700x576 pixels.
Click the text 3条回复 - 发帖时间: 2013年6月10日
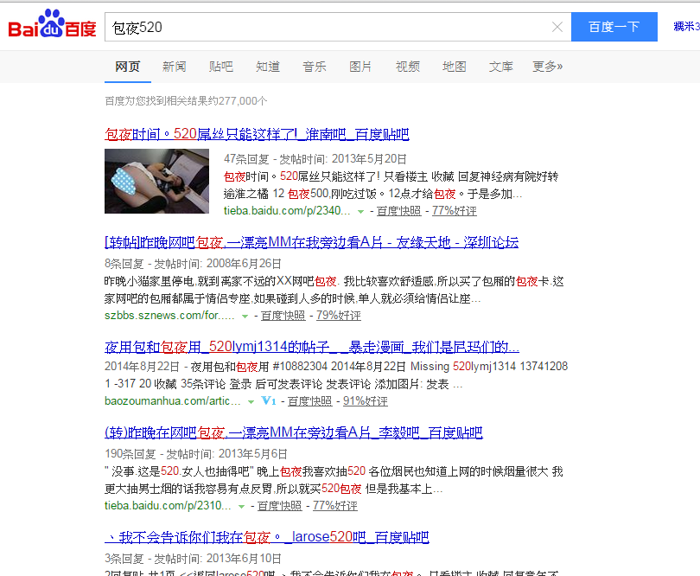point(193,559)
